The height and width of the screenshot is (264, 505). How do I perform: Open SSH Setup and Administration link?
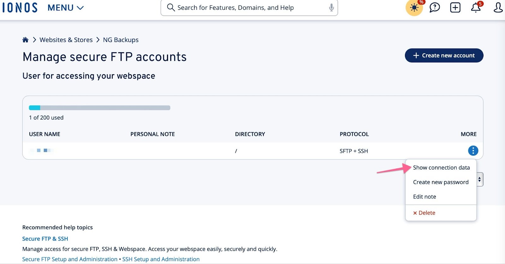(x=161, y=259)
